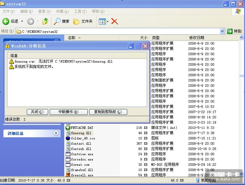Click the 我的电脑 status bar entry
The image size is (245, 185).
coord(206,180)
